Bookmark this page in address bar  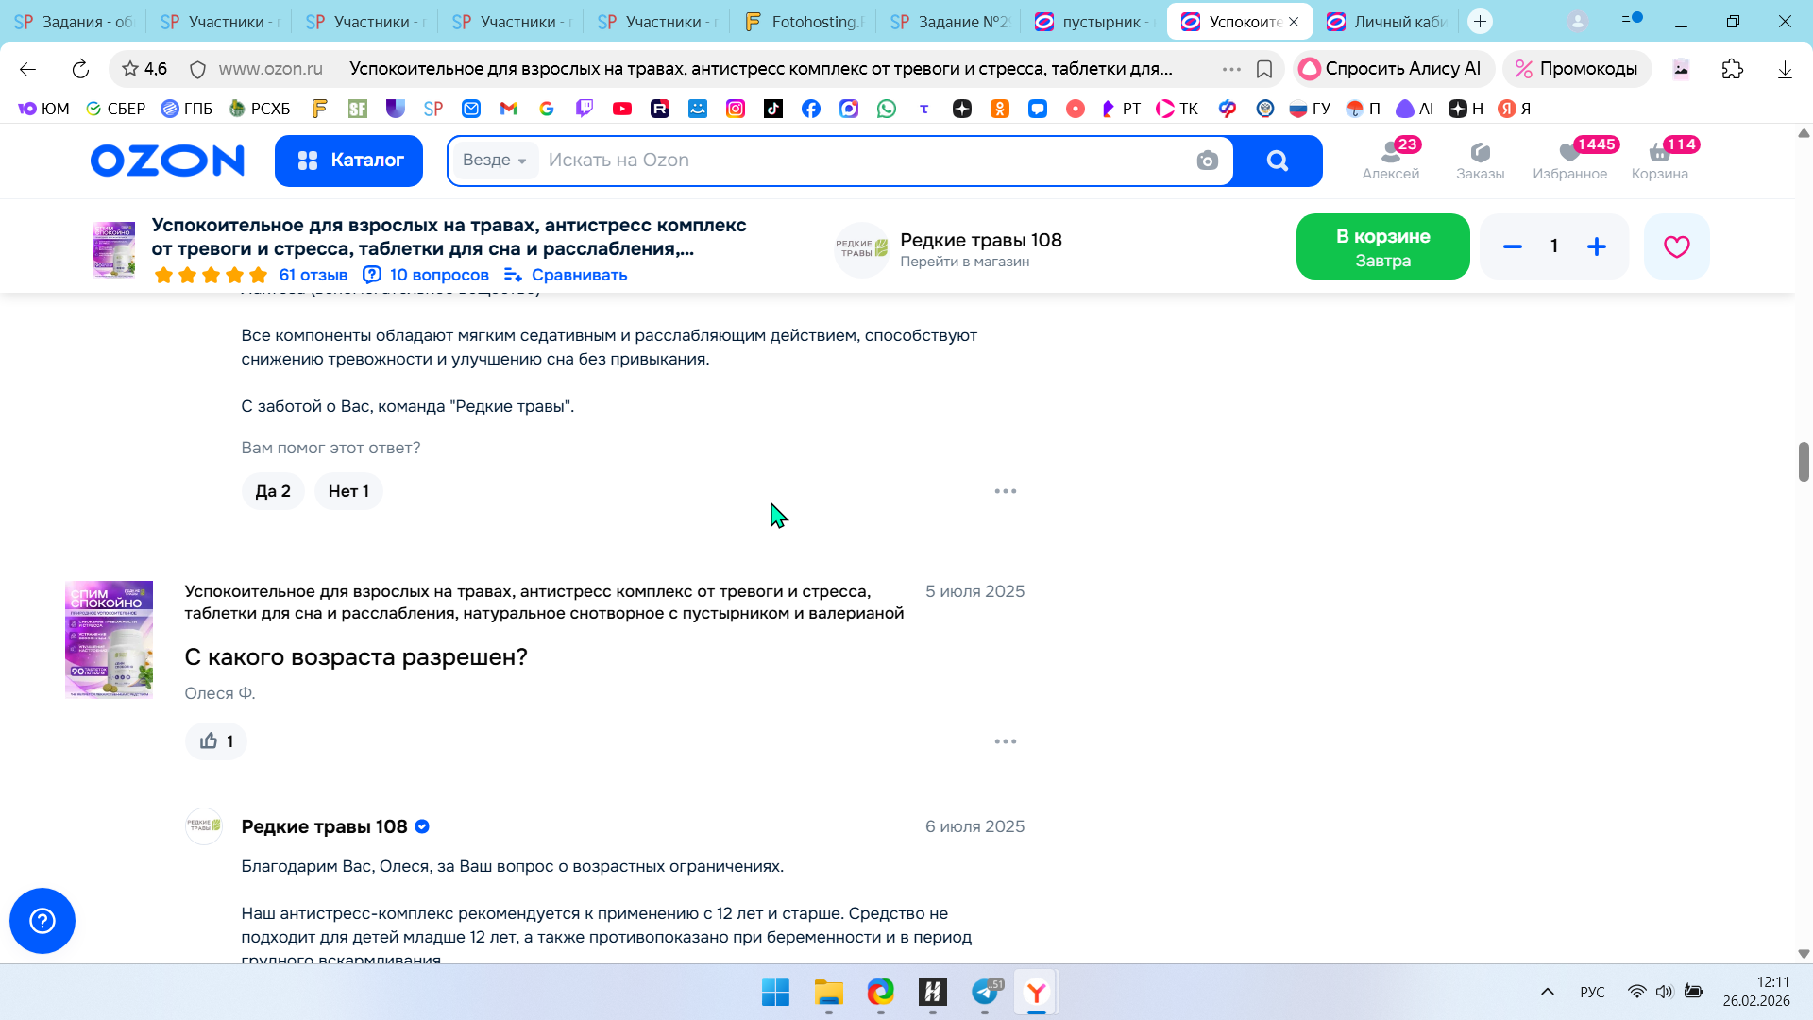point(1264,69)
